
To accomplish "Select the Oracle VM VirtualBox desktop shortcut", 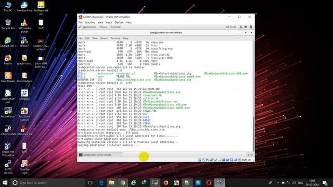I will click(x=8, y=150).
